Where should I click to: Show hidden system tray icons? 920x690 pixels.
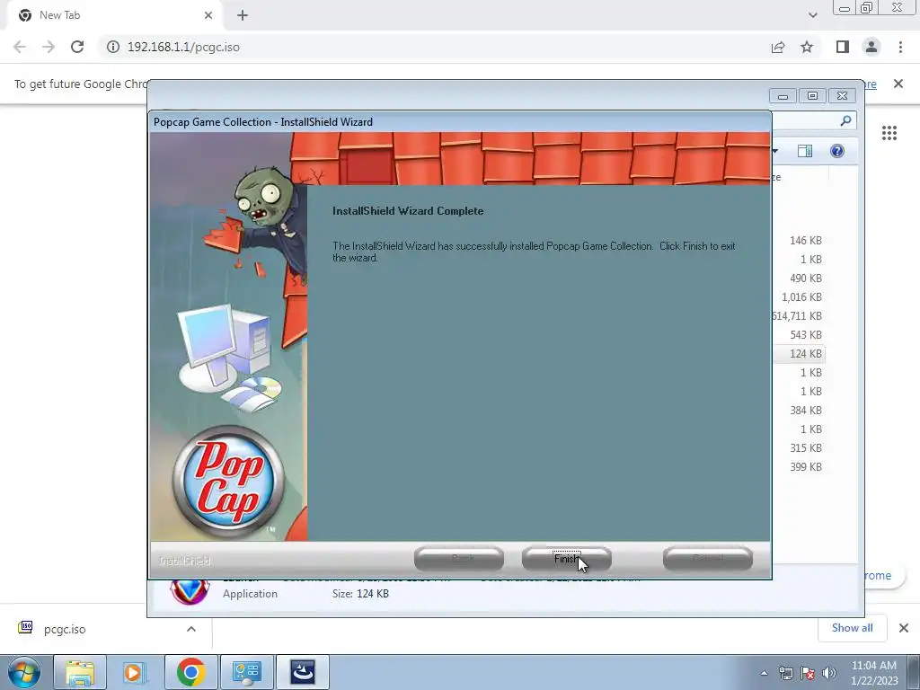(x=764, y=672)
